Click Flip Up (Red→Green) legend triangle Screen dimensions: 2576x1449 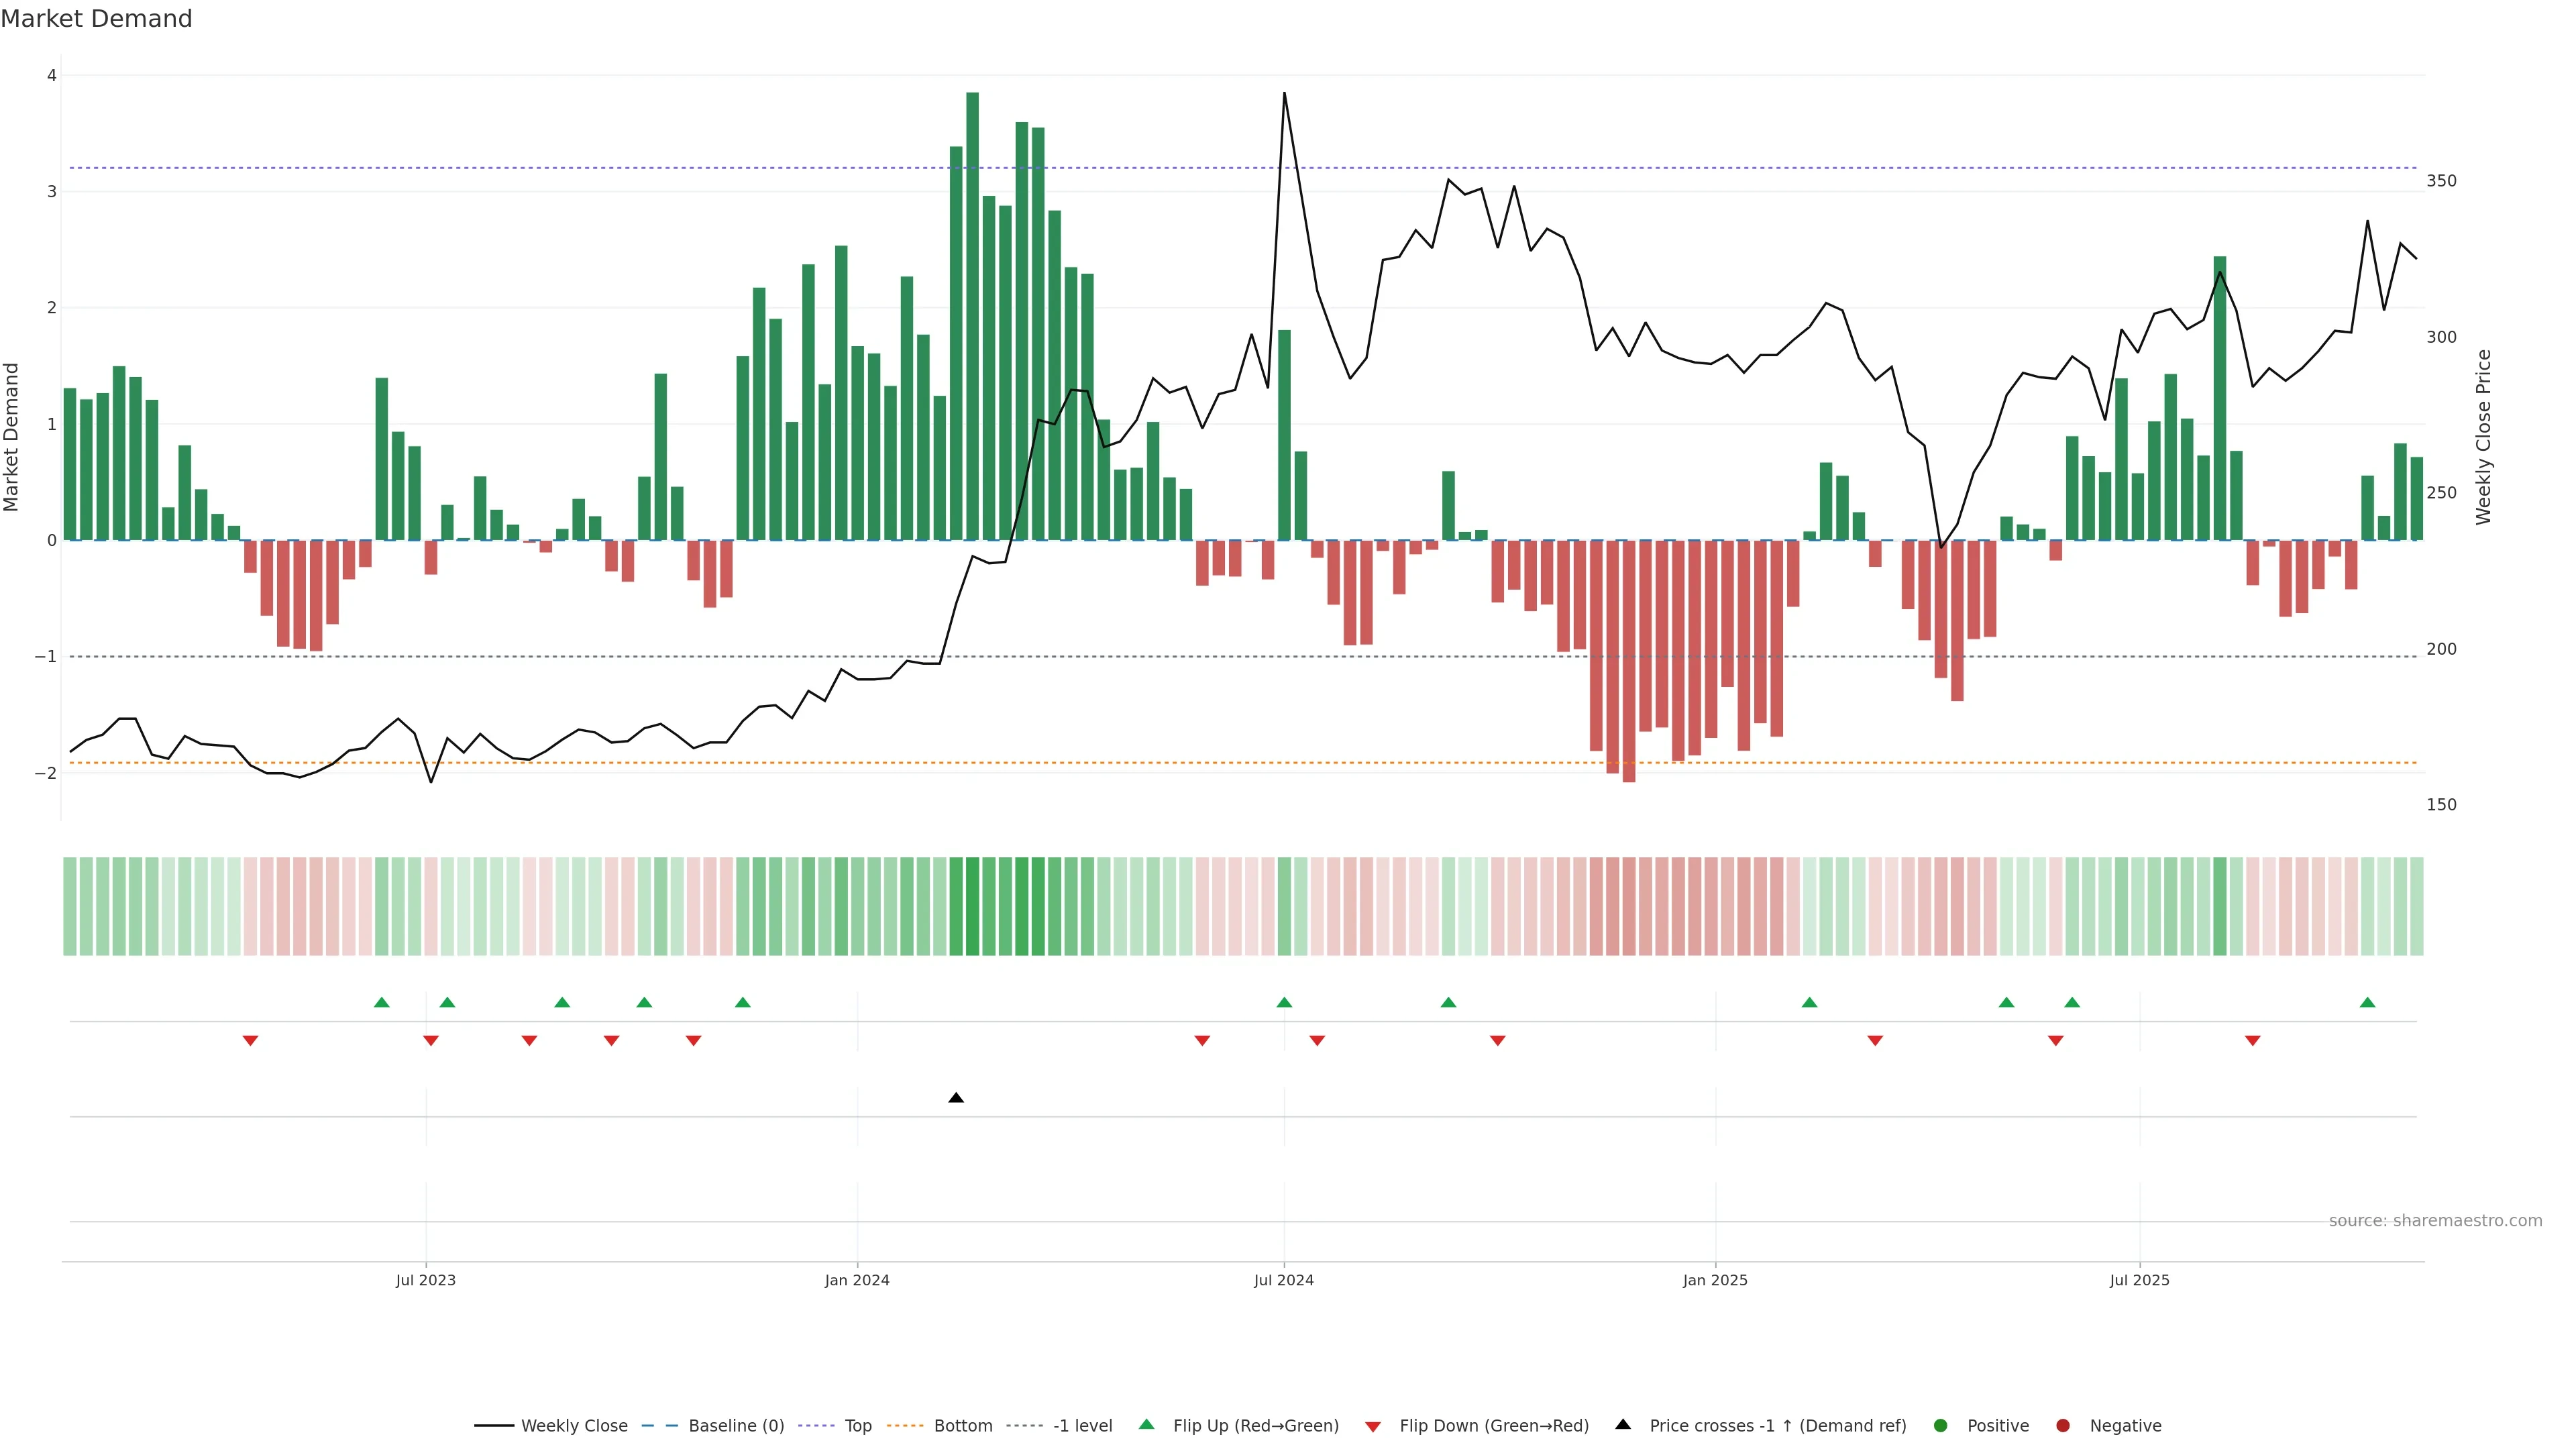(1146, 1424)
